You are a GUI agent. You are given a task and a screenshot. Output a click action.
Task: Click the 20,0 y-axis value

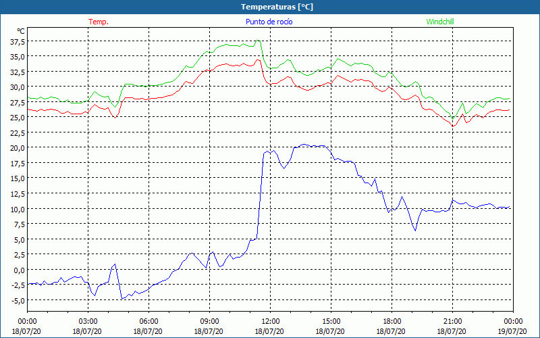pyautogui.click(x=18, y=148)
